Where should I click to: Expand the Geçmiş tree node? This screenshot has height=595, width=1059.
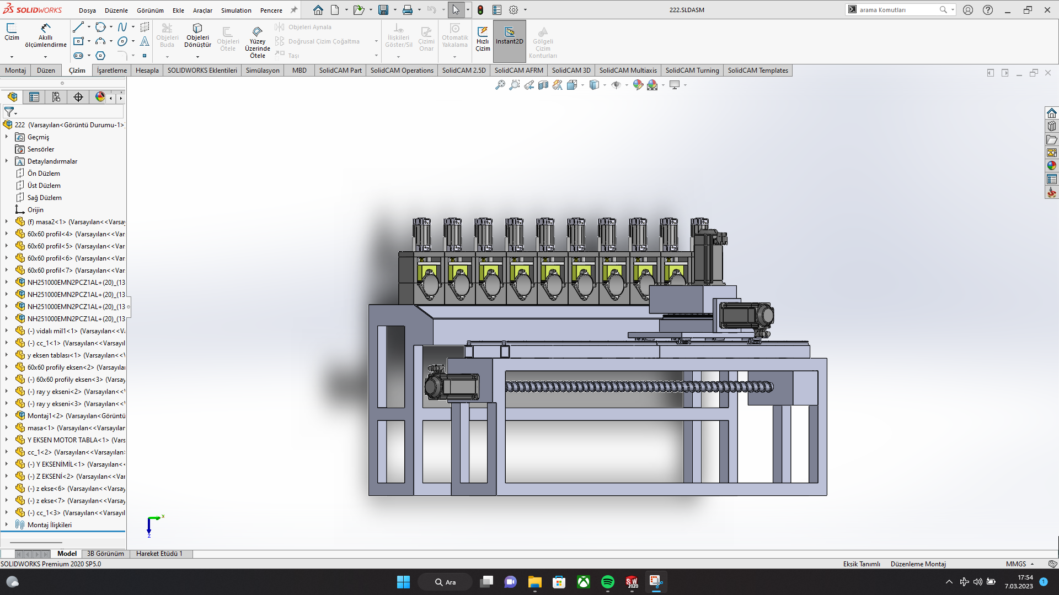click(x=7, y=137)
